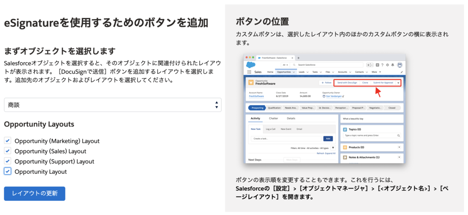
Task: Open the Products card dropdown arrow
Action: pos(399,147)
